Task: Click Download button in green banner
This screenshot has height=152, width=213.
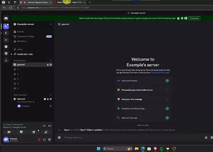Action: coord(194,18)
